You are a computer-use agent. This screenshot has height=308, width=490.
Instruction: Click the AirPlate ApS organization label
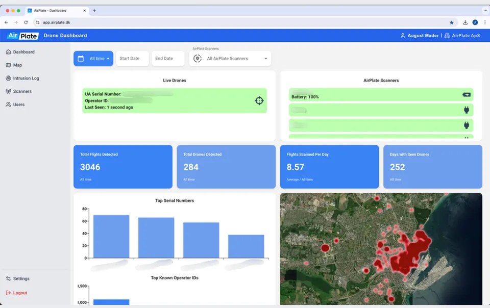[x=465, y=36]
